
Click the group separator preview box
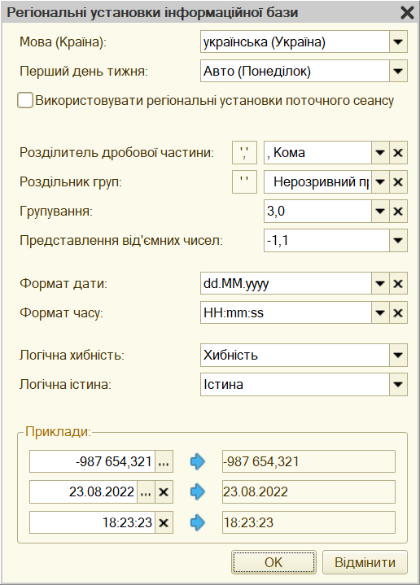(244, 182)
